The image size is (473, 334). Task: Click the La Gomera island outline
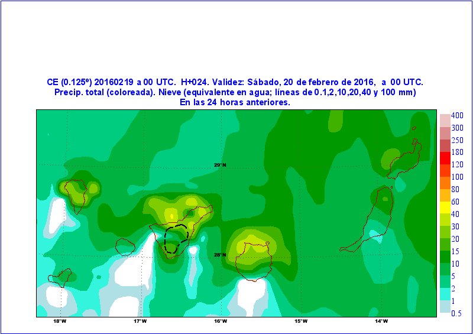(x=125, y=247)
